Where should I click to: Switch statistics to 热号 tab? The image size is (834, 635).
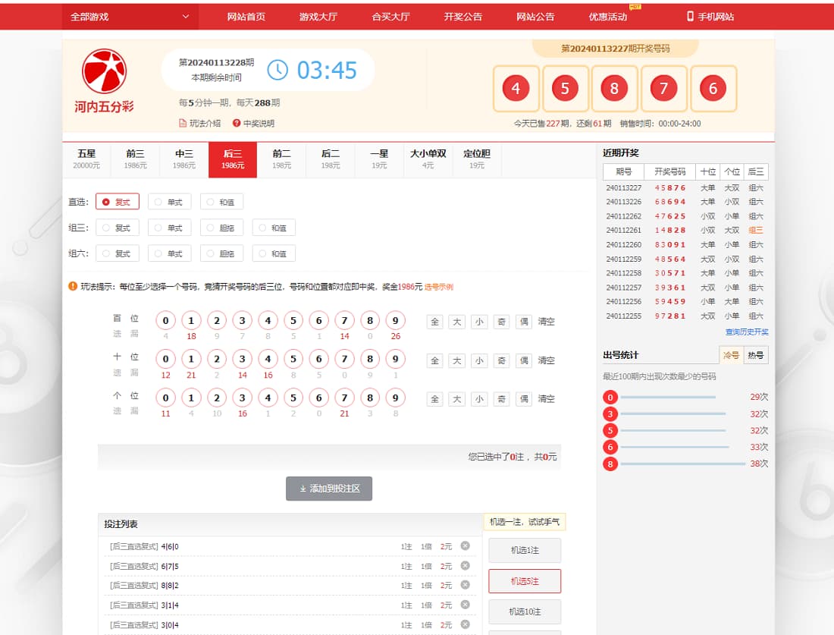[755, 355]
